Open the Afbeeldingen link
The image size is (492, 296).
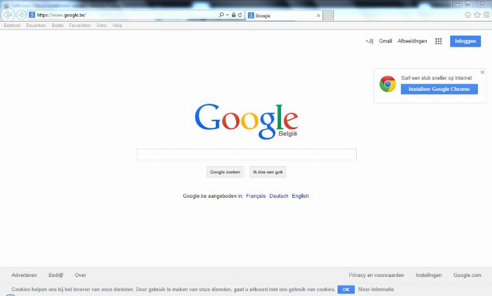[412, 41]
